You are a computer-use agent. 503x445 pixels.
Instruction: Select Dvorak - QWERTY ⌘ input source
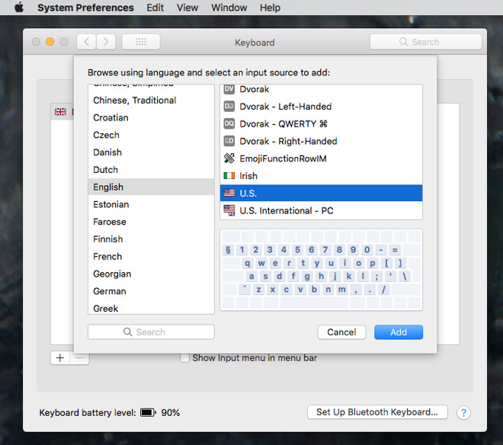pyautogui.click(x=321, y=123)
